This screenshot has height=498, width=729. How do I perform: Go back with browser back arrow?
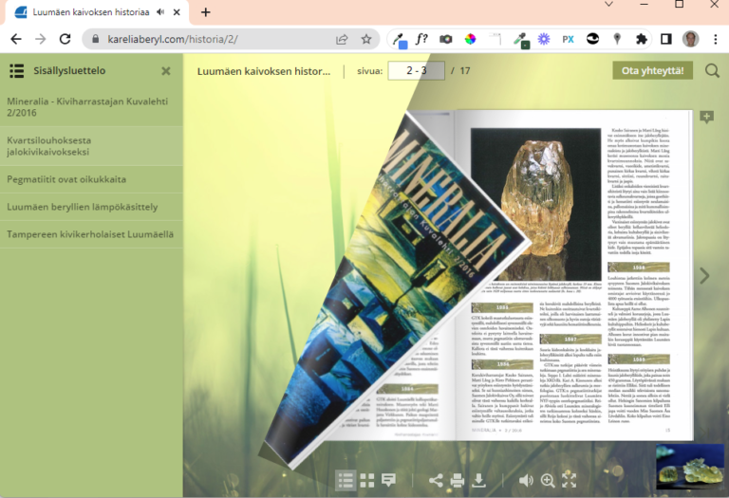click(16, 39)
